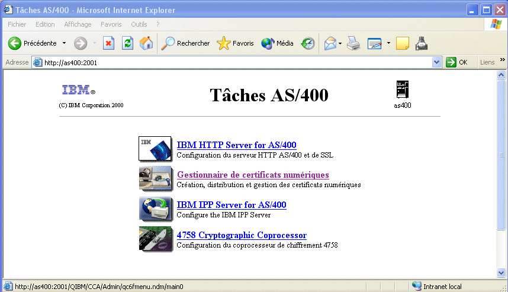Refresh the page with the Refresh icon

point(127,43)
